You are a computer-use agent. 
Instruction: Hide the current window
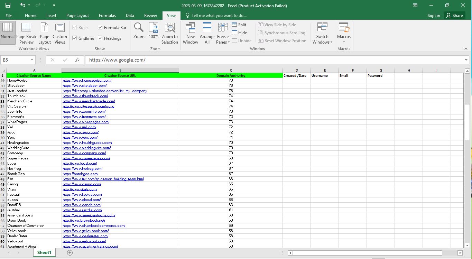coord(239,33)
